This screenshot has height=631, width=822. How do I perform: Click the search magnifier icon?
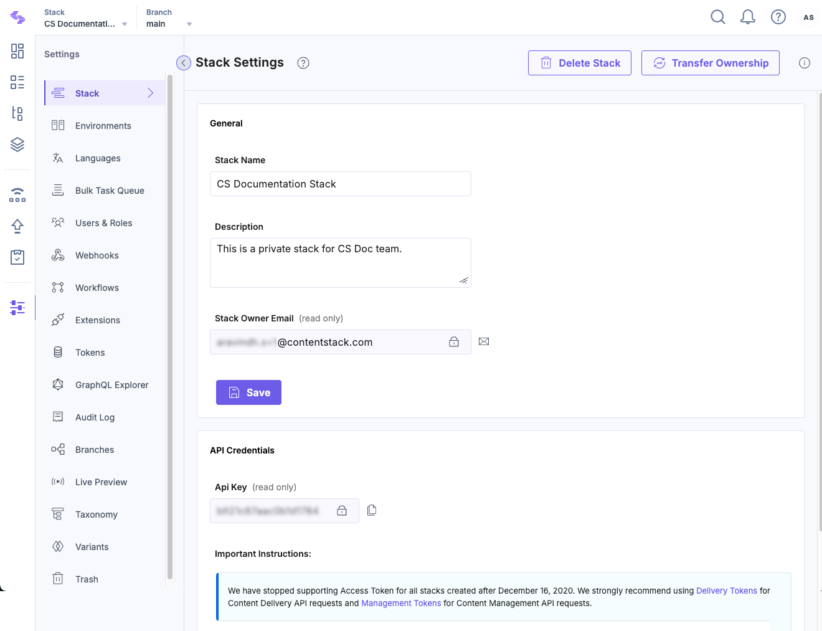pyautogui.click(x=718, y=17)
